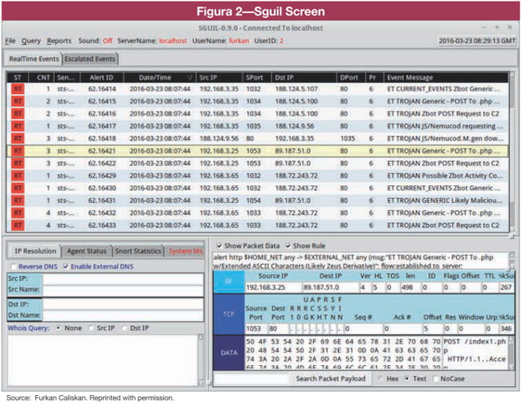
Task: Sort by the Date/Time column header arrow
Action: [190, 77]
